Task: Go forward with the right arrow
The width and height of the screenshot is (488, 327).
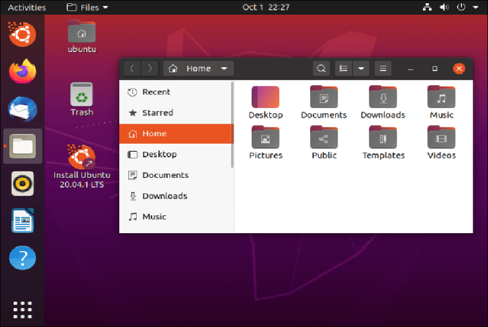Action: (x=150, y=68)
